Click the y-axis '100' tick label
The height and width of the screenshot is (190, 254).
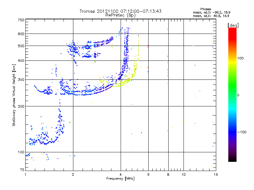click(x=21, y=152)
